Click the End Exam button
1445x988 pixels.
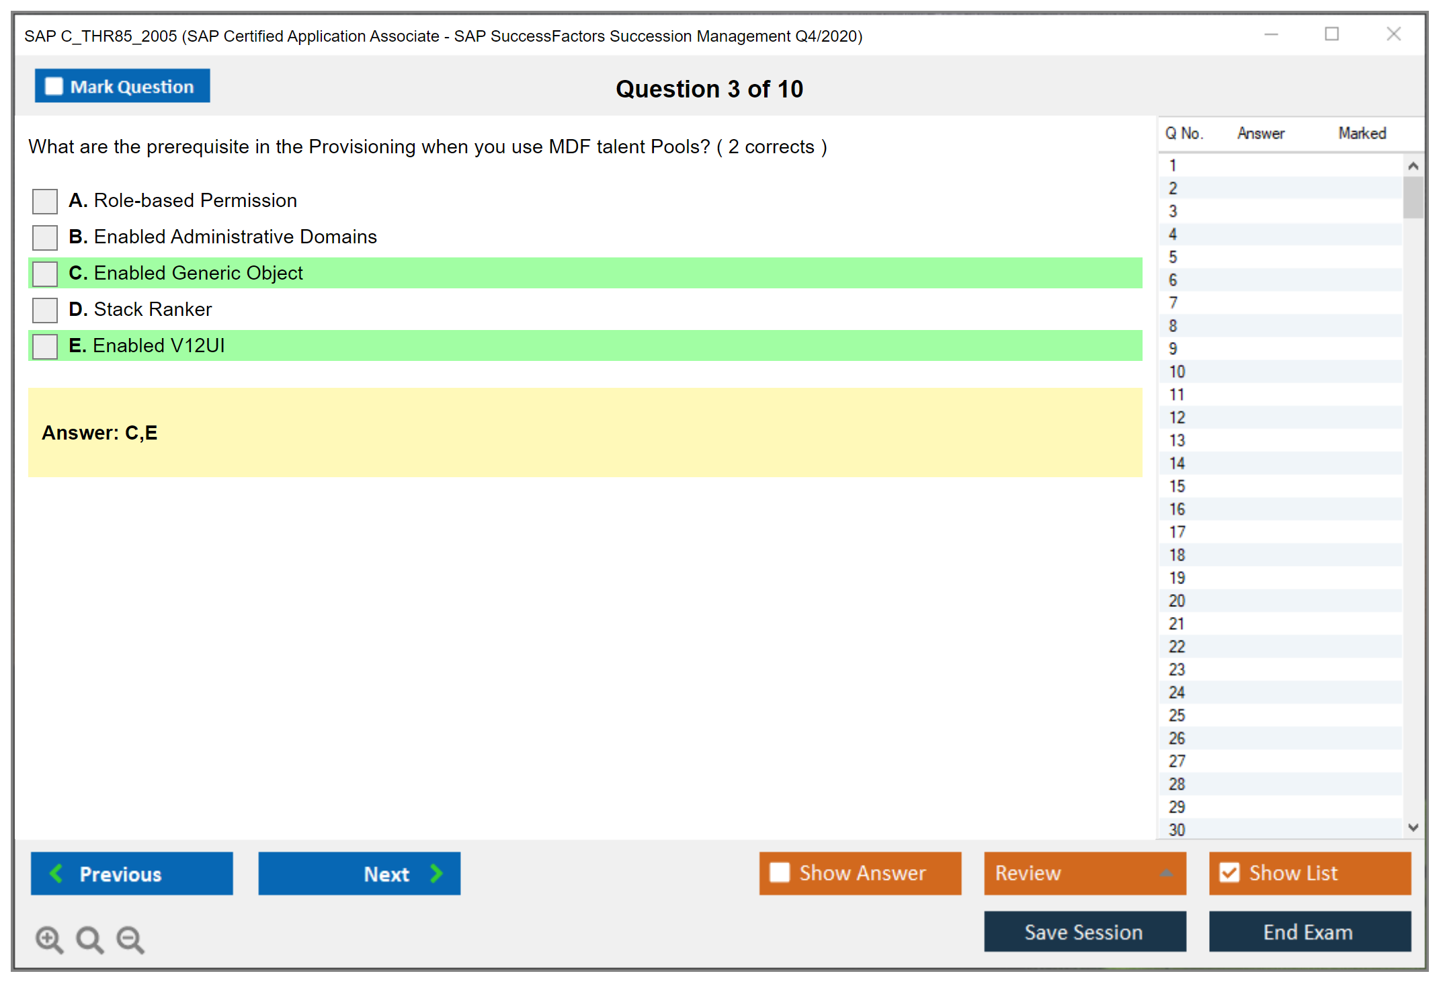tap(1309, 932)
